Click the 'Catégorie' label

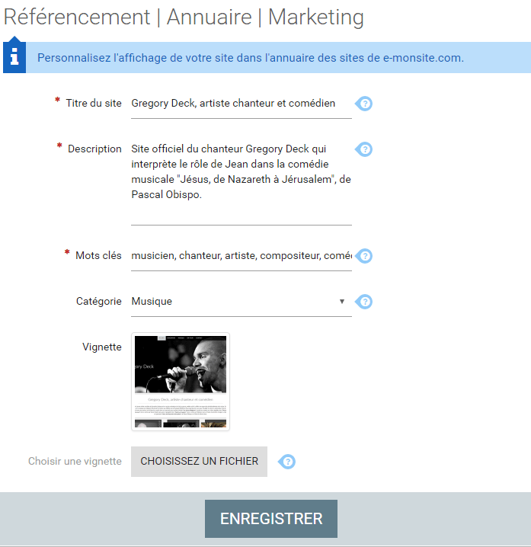click(99, 302)
